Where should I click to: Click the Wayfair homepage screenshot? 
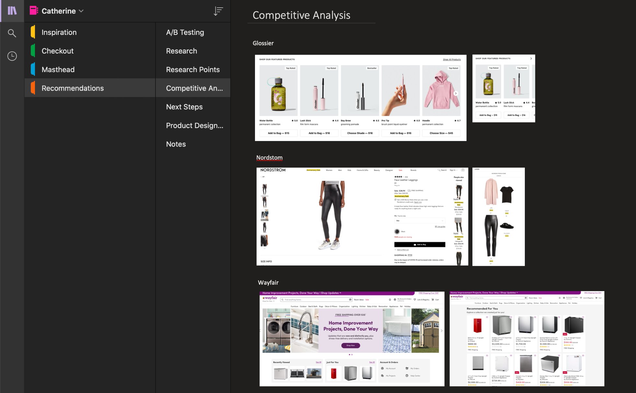click(352, 338)
